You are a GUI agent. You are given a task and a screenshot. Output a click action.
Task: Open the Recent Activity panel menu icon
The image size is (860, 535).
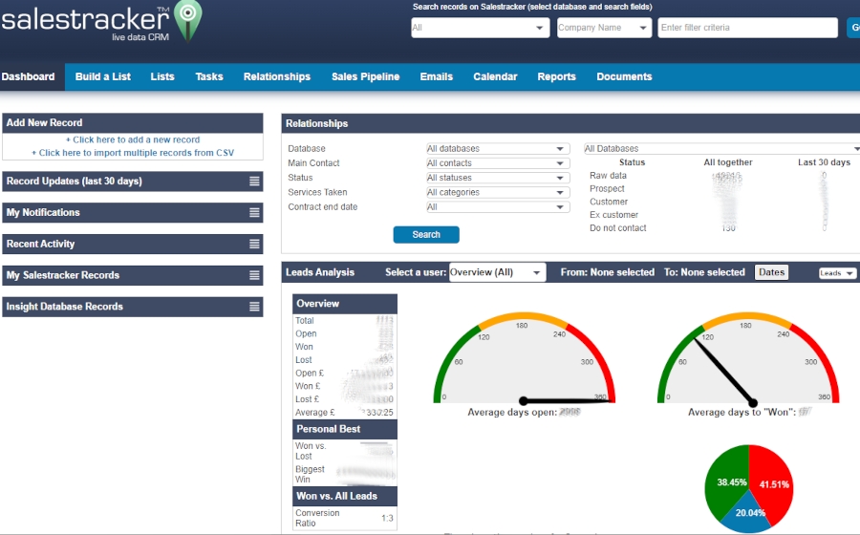[x=254, y=244]
